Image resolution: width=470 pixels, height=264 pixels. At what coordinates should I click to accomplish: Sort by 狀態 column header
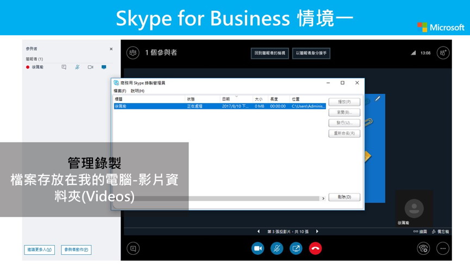click(203, 99)
